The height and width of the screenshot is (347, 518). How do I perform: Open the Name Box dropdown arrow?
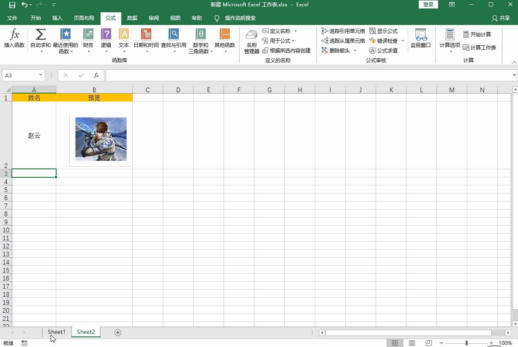(x=41, y=75)
